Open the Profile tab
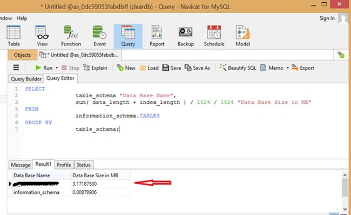Viewport: 351px width, 215px height. click(x=64, y=165)
